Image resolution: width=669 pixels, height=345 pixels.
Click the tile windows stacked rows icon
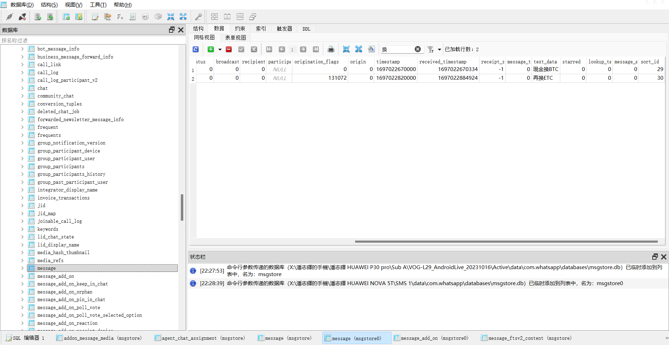coord(240,17)
